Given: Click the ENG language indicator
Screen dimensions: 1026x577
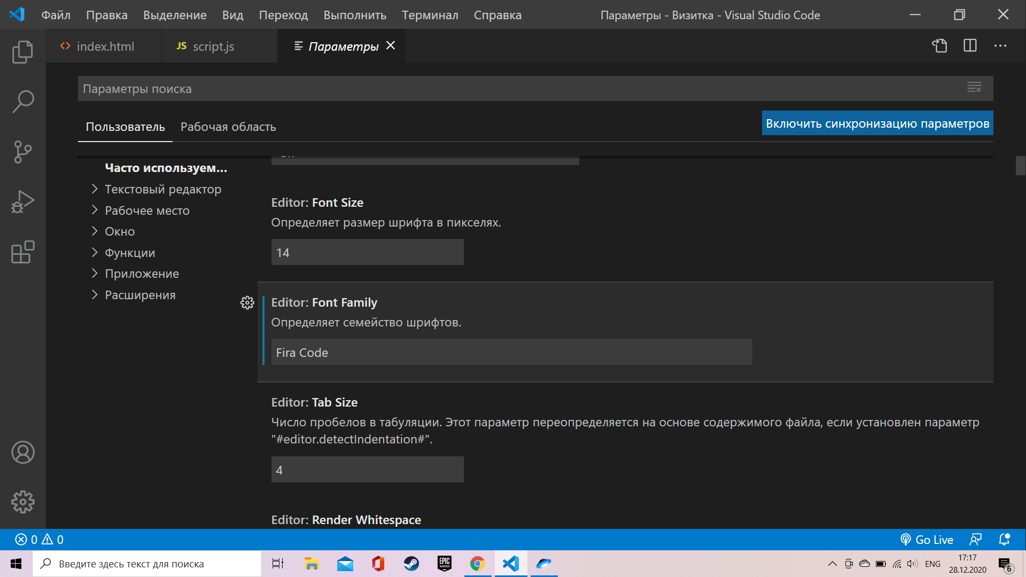Looking at the screenshot, I should point(932,564).
